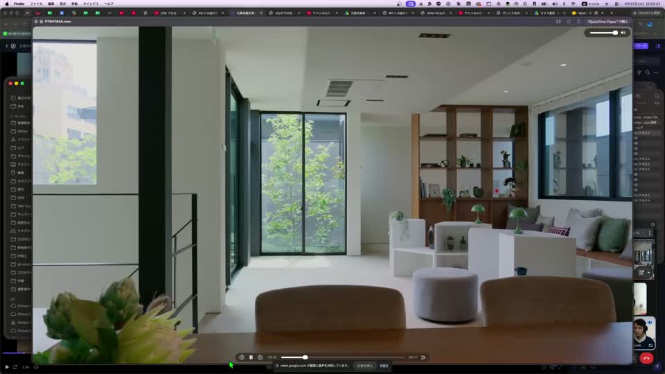Click the rotate icon in the preview title bar
The image size is (665, 374).
point(569,21)
